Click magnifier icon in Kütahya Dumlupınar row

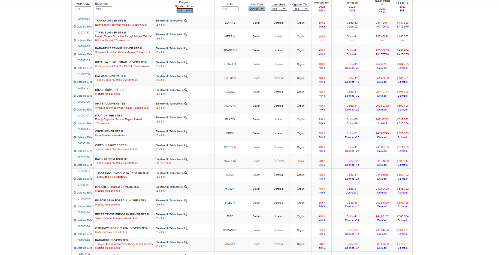click(x=186, y=62)
